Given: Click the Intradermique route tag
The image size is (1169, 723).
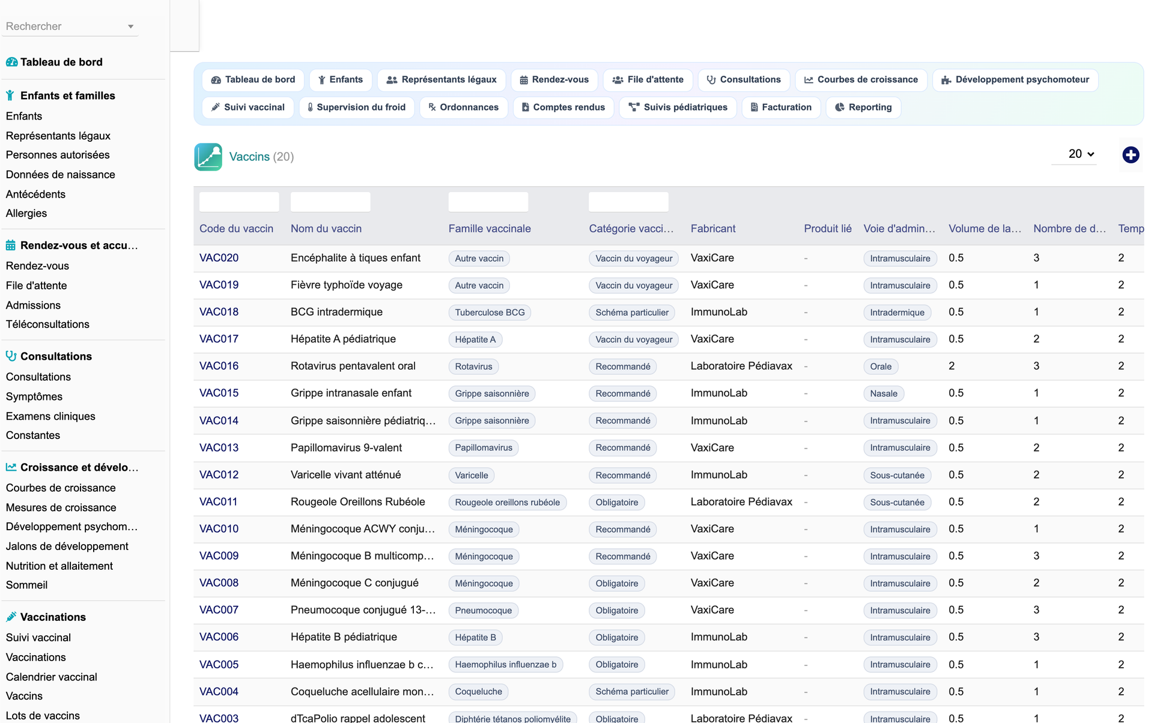Looking at the screenshot, I should pyautogui.click(x=897, y=312).
